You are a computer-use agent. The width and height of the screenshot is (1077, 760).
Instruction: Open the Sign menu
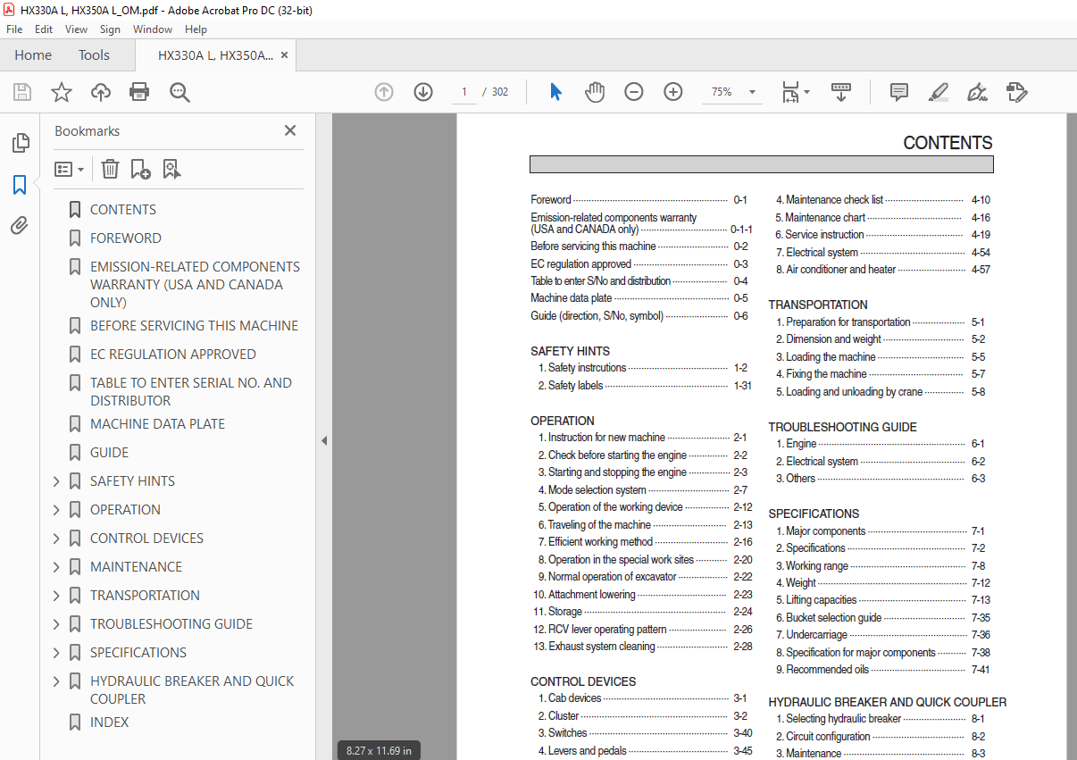pyautogui.click(x=110, y=29)
